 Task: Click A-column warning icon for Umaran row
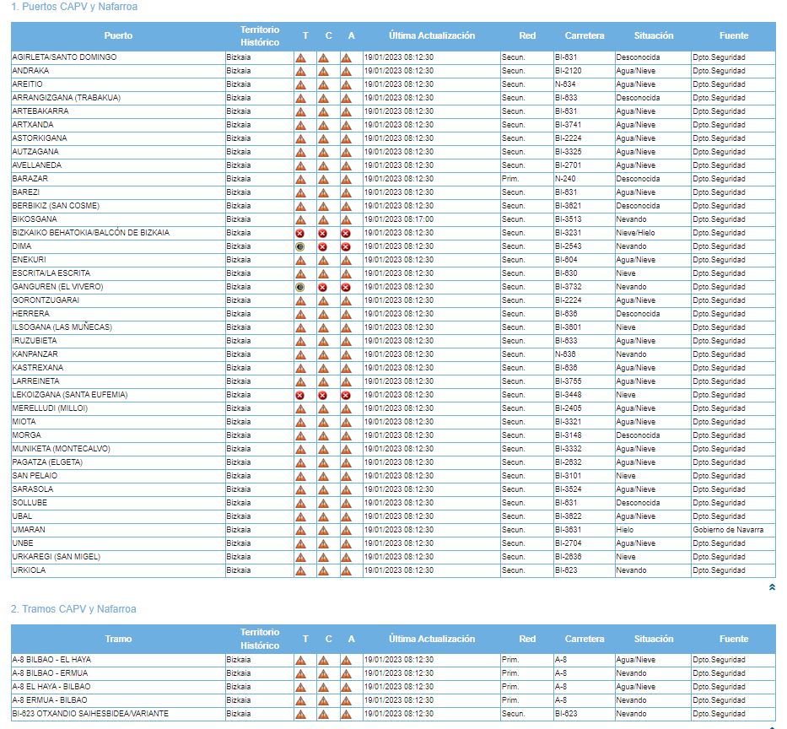346,530
